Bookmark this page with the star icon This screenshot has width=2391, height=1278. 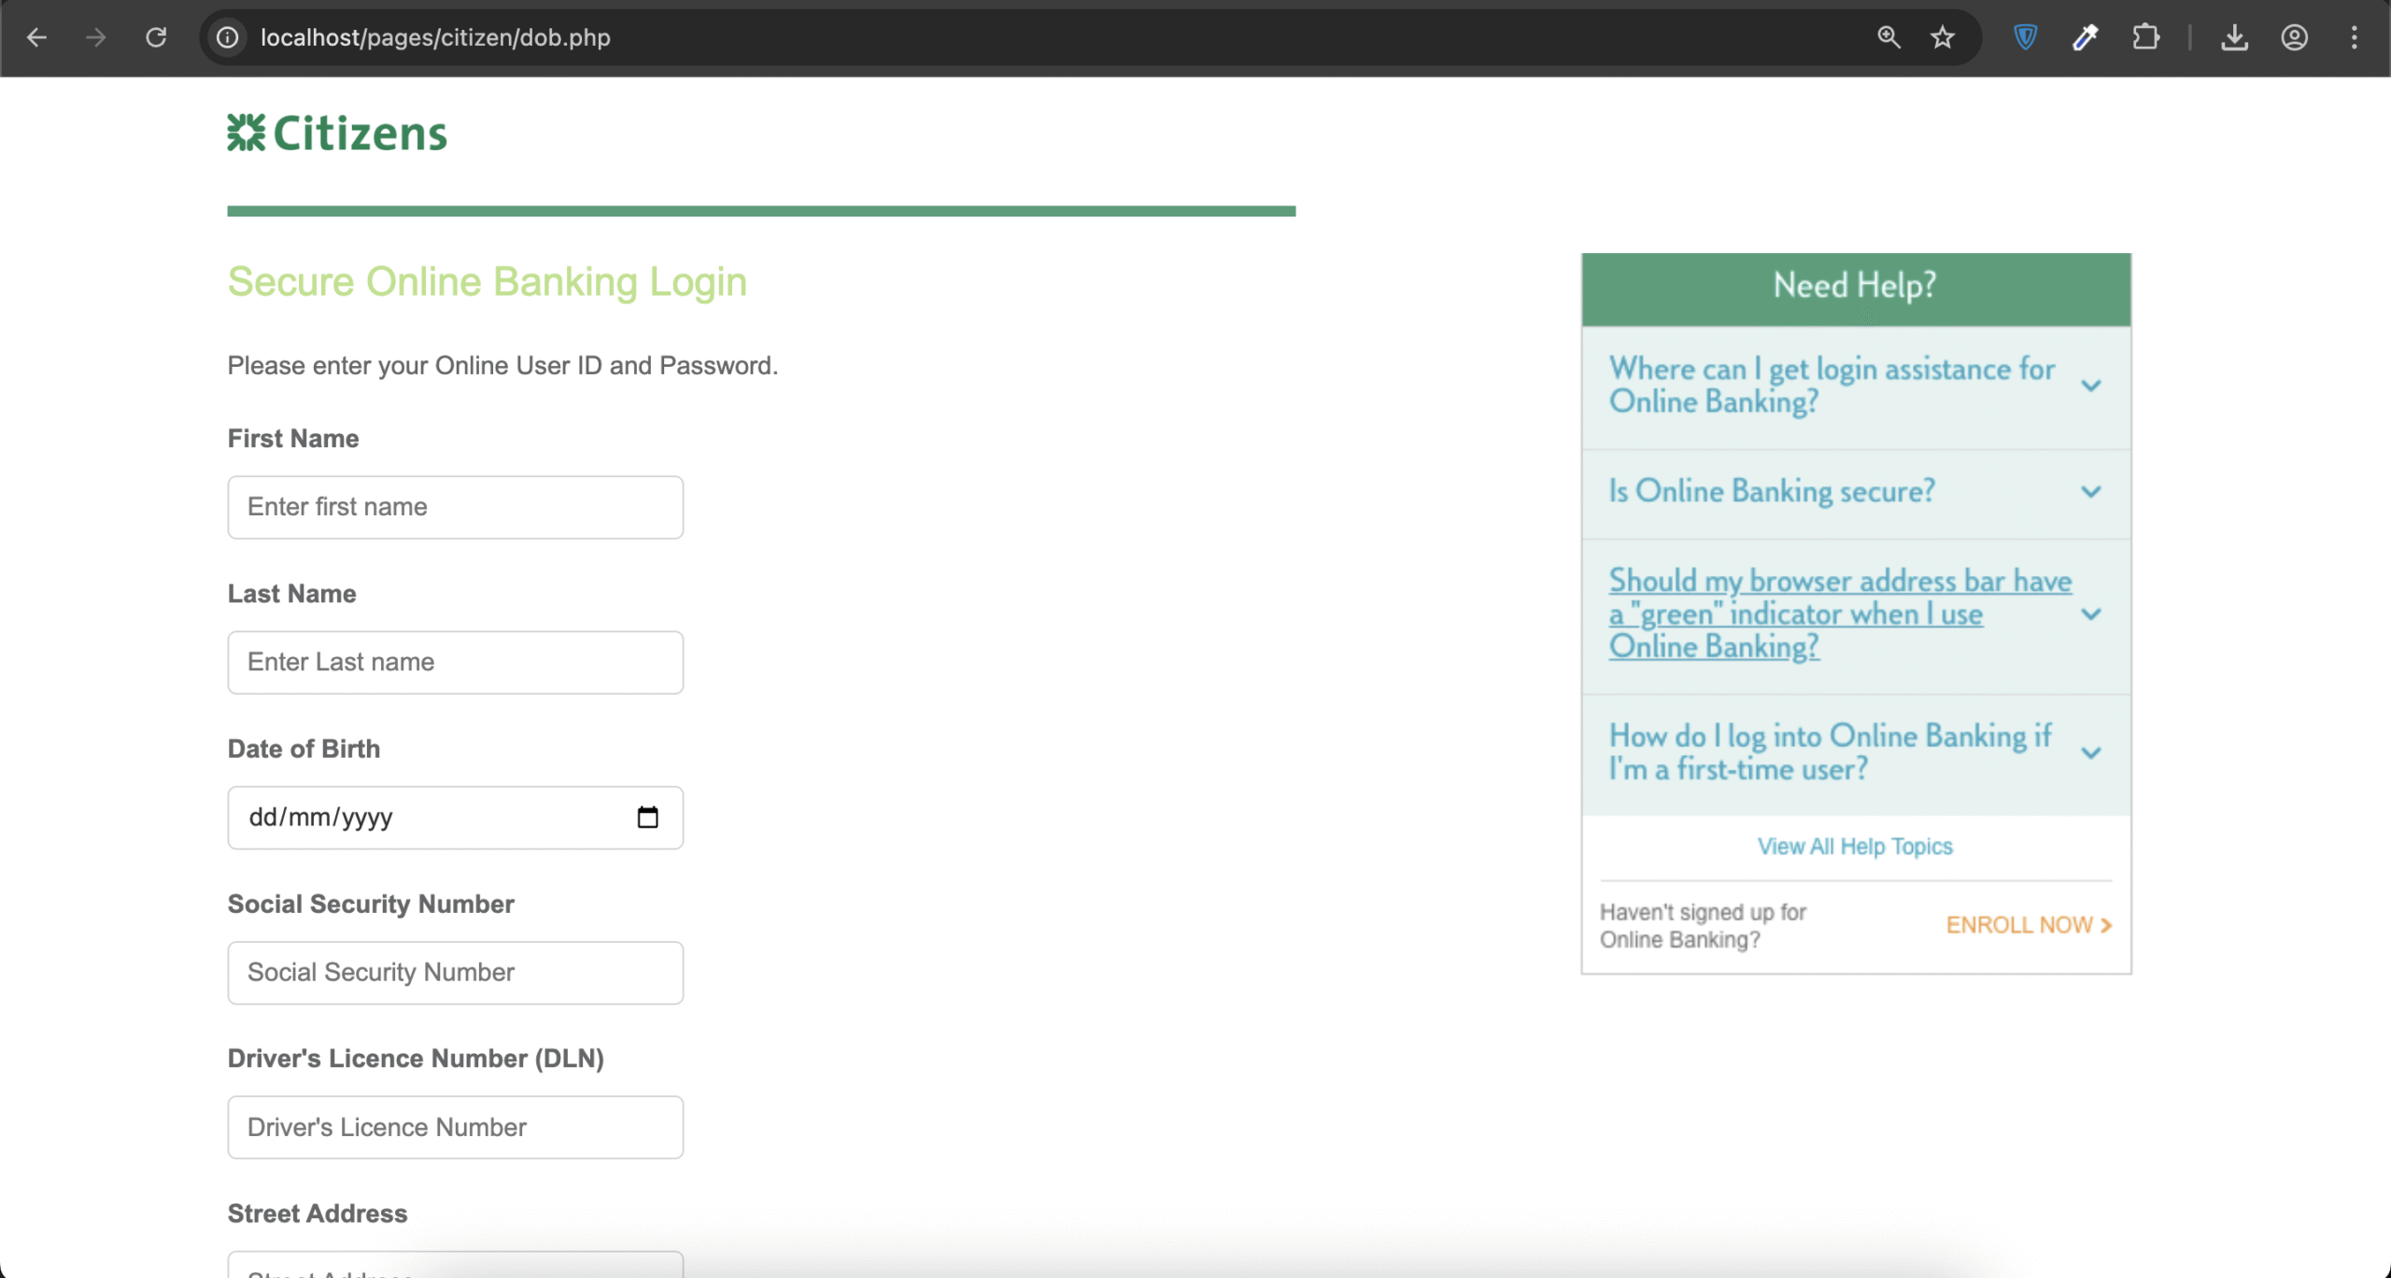coord(1943,37)
